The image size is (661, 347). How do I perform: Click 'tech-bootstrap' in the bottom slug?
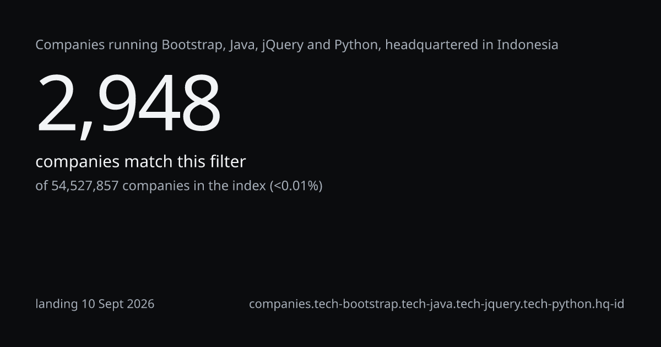pyautogui.click(x=356, y=304)
